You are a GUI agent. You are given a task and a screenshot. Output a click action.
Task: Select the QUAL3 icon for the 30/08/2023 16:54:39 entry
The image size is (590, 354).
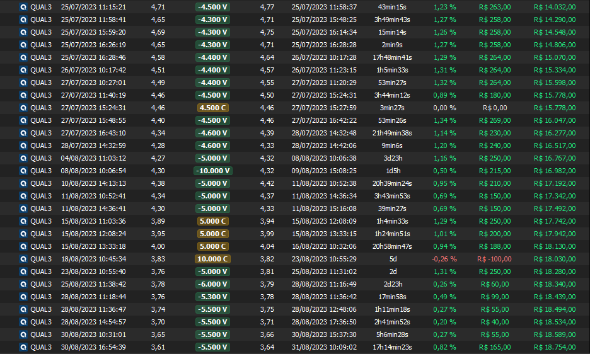(x=23, y=347)
